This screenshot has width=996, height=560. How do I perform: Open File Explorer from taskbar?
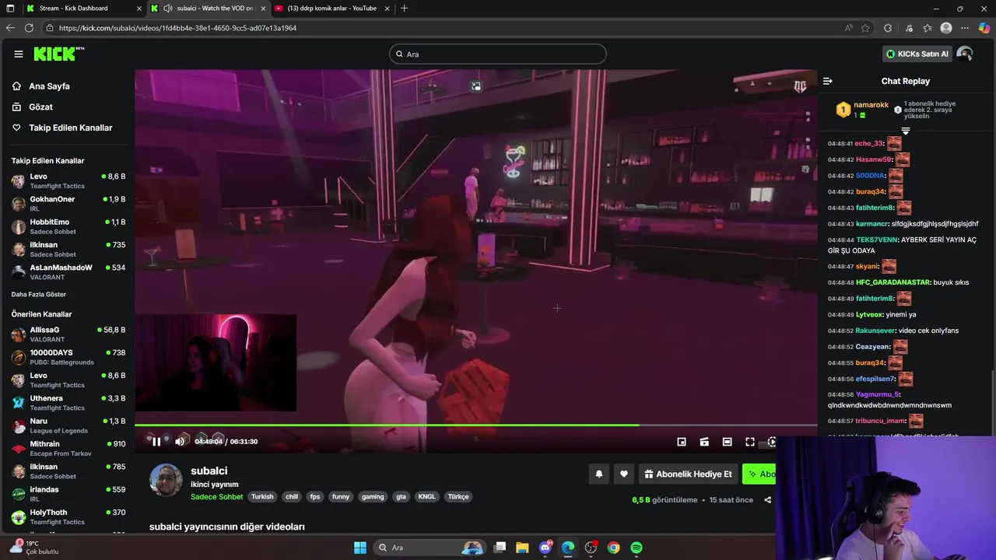[x=522, y=548]
